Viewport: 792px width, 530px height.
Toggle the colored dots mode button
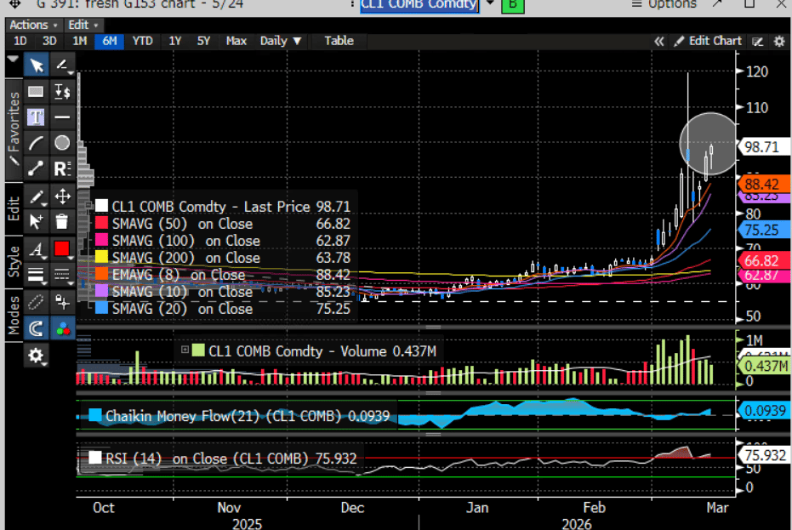click(62, 328)
